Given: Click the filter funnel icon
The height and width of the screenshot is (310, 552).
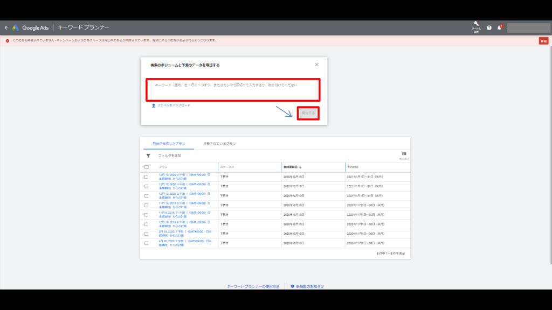Looking at the screenshot, I should 148,156.
